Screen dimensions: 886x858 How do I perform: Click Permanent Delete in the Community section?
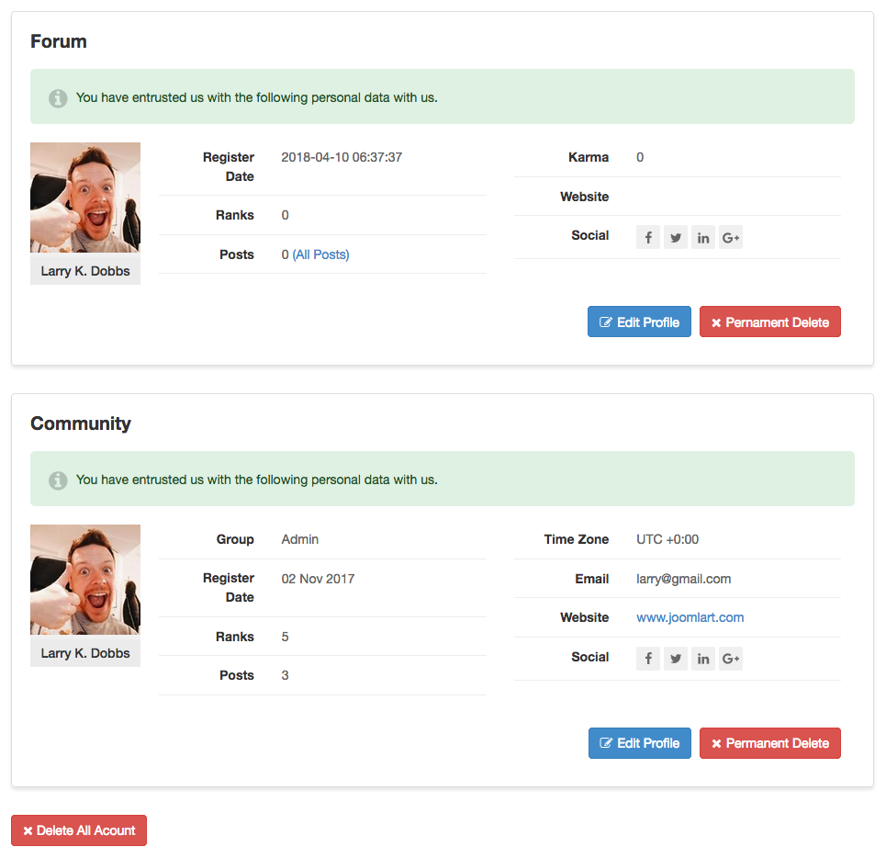pos(769,743)
